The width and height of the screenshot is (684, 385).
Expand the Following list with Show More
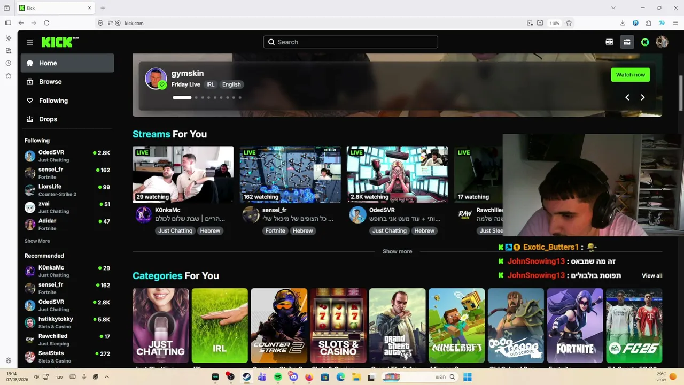click(37, 241)
